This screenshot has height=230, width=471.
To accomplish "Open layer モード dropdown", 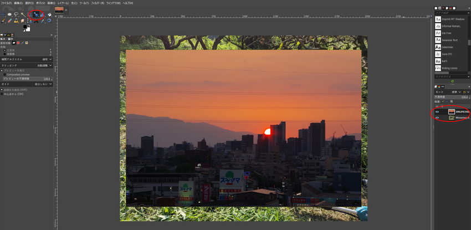I will coord(448,92).
